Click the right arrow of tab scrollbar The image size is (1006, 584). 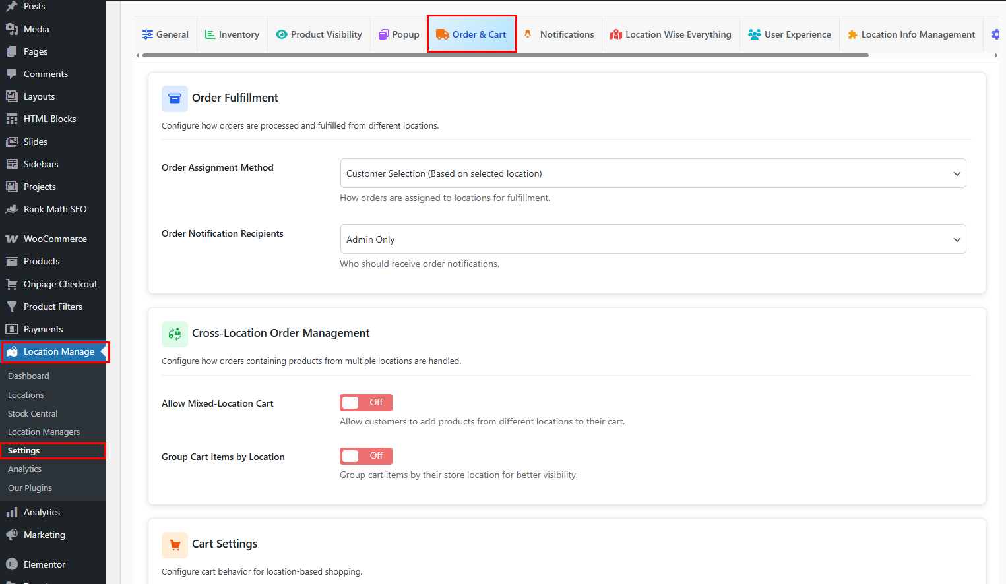pyautogui.click(x=996, y=55)
